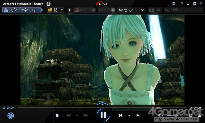Pause the video

[x=103, y=115]
